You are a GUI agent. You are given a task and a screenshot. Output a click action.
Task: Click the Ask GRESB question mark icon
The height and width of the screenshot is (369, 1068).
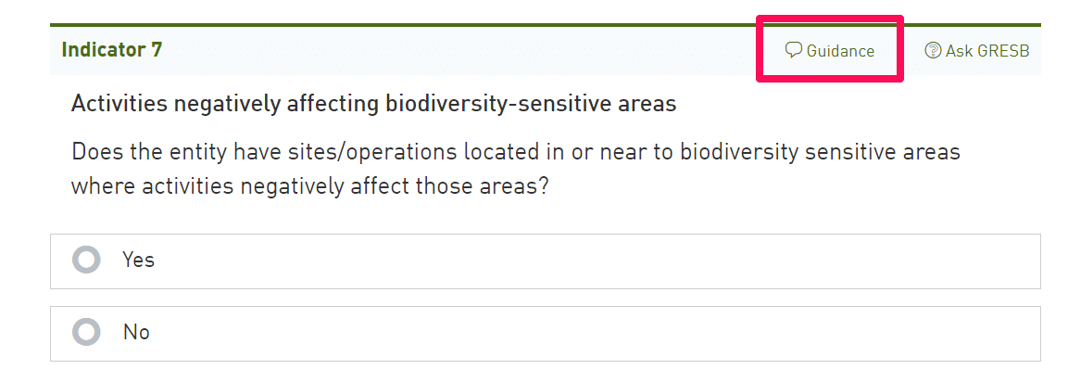(x=933, y=50)
